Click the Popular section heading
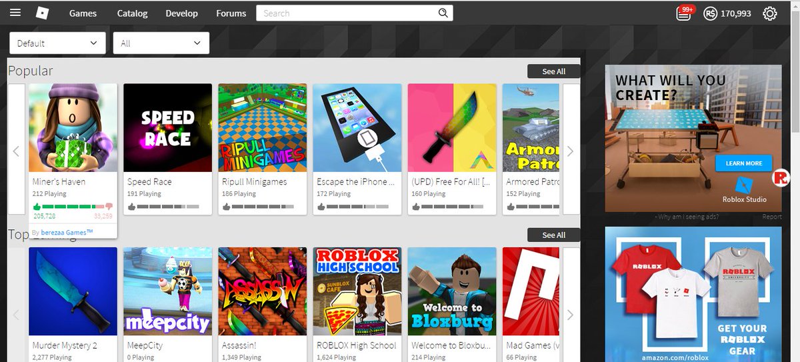Image resolution: width=800 pixels, height=362 pixels. tap(31, 71)
